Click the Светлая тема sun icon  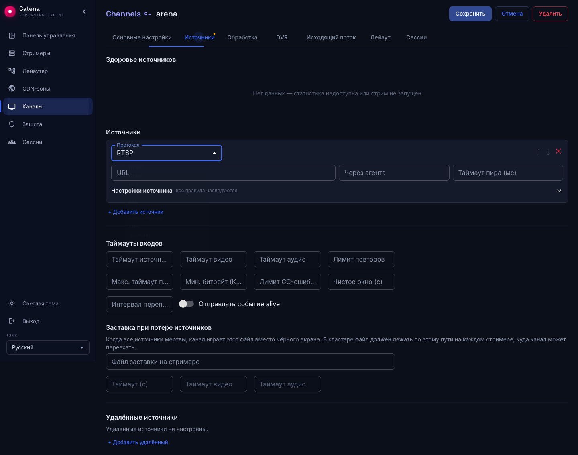(12, 303)
